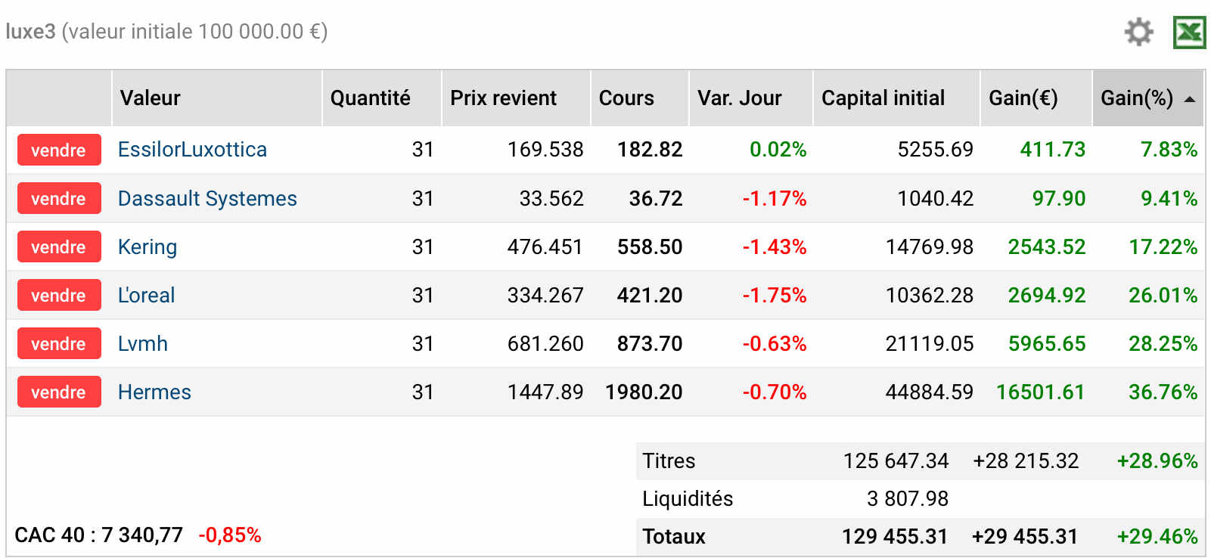Click vendre button for L'oreal
Screen dimensions: 1211x558
click(x=59, y=295)
